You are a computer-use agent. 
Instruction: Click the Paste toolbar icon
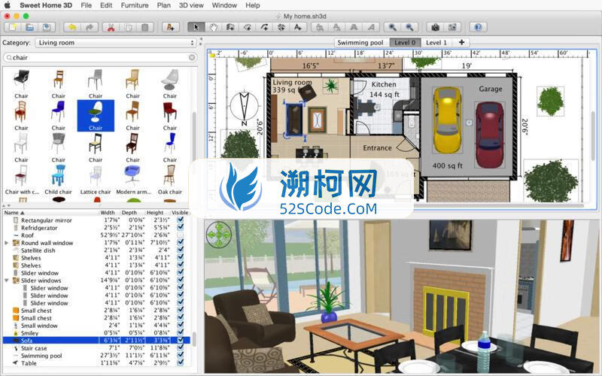tap(145, 27)
